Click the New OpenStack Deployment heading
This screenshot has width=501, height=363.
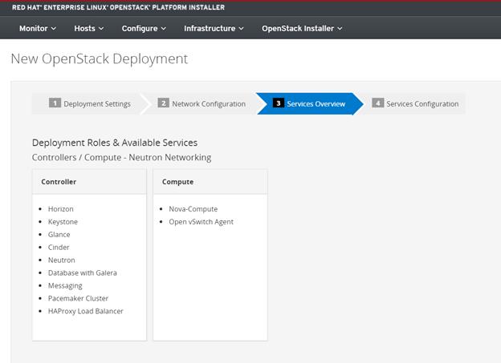[x=100, y=59]
